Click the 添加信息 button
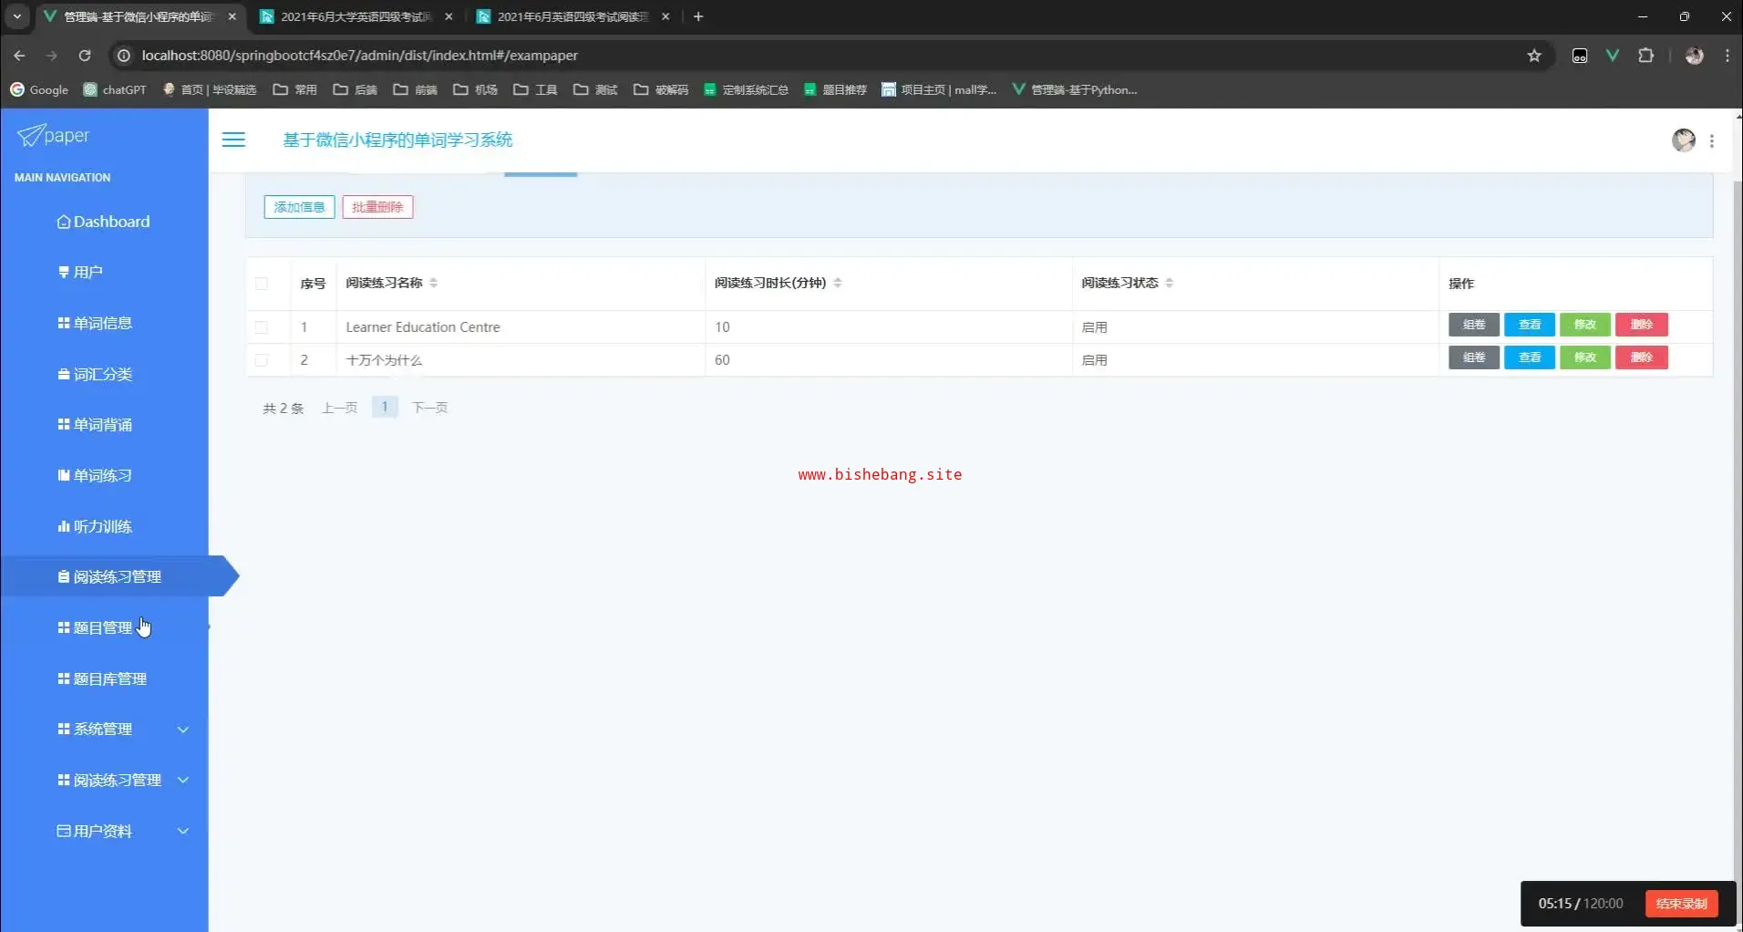 [x=299, y=207]
